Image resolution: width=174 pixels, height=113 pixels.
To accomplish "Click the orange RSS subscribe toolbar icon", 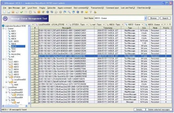I will pyautogui.click(x=39, y=12).
